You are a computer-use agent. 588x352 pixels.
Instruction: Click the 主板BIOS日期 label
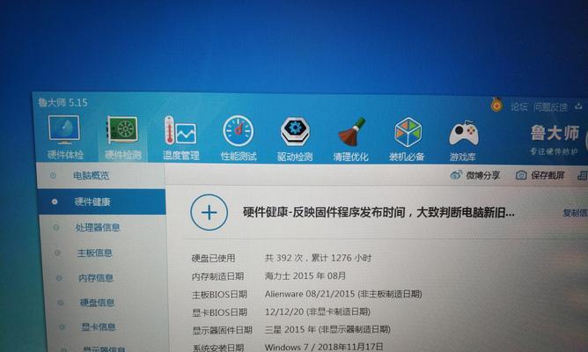(x=219, y=295)
